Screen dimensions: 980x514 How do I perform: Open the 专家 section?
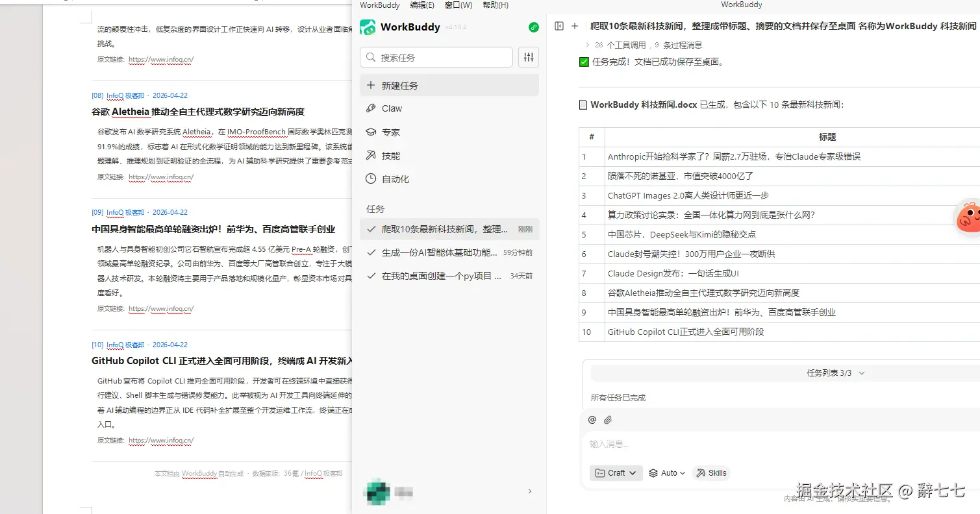(x=449, y=132)
